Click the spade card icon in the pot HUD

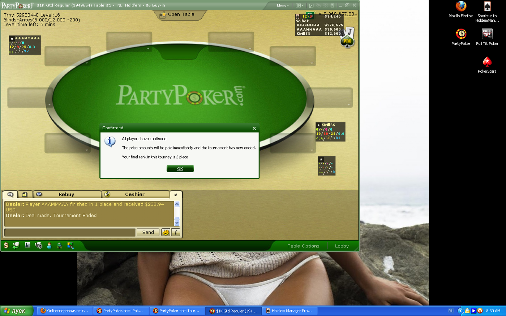click(x=298, y=16)
